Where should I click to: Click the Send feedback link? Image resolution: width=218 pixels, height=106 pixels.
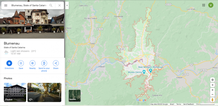pyautogui.click(x=188, y=104)
